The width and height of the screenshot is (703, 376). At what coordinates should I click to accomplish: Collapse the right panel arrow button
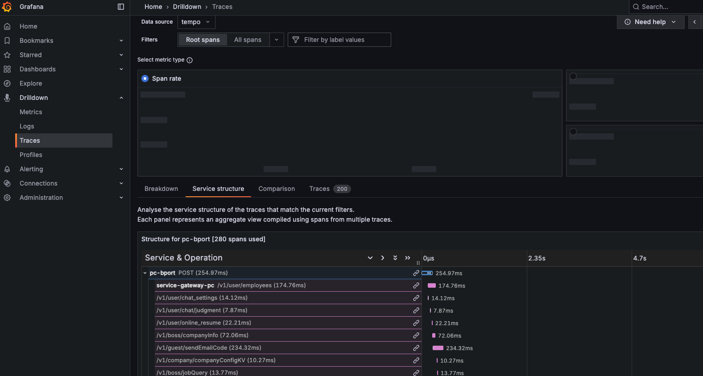(695, 22)
